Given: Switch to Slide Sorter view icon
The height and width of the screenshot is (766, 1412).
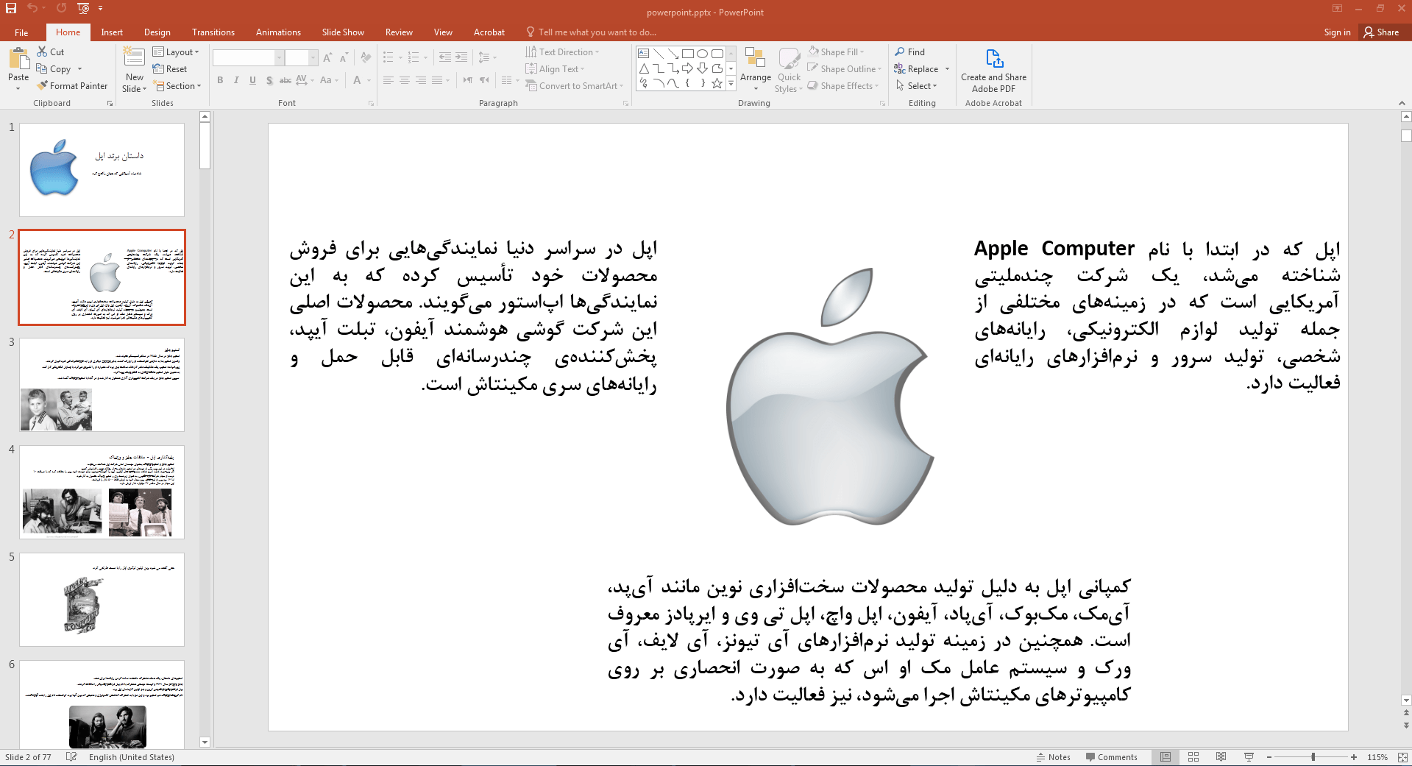Looking at the screenshot, I should (x=1193, y=757).
